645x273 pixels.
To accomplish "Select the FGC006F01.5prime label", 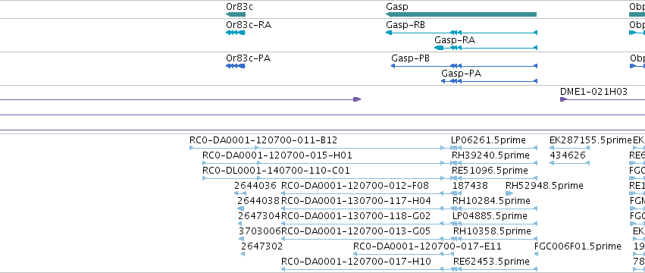I will pyautogui.click(x=578, y=247).
